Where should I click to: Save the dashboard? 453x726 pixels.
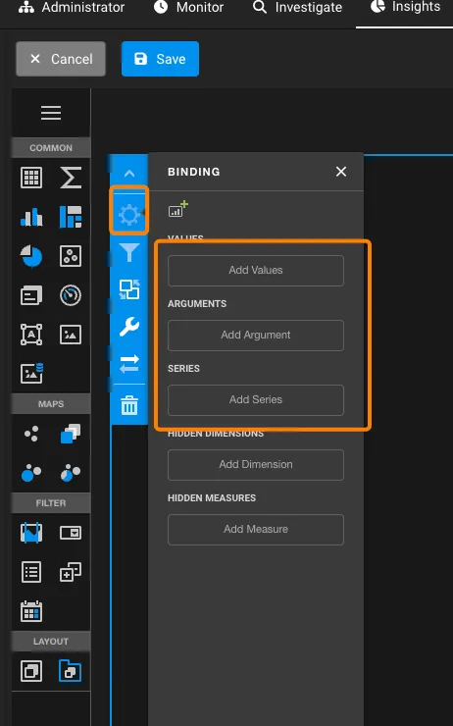[x=160, y=59]
